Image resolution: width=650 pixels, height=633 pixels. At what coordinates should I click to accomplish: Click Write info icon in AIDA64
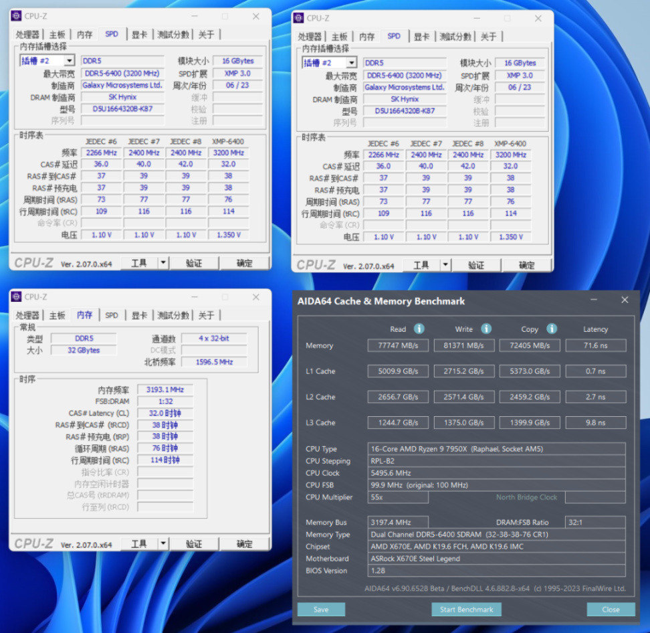486,329
